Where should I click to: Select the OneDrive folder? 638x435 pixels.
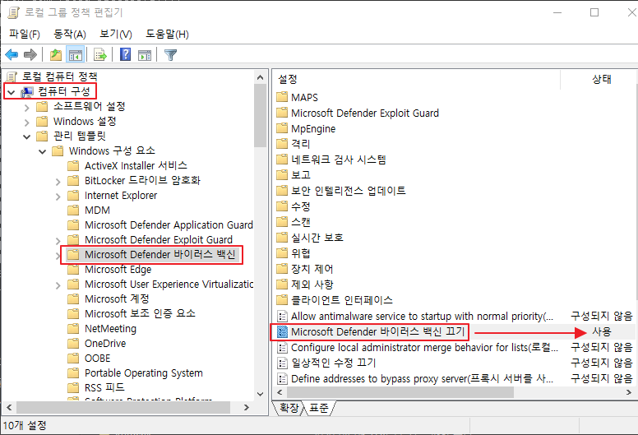105,344
